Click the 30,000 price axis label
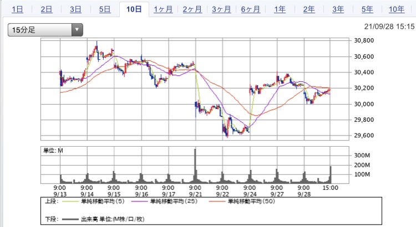The width and height of the screenshot is (416, 227). (x=364, y=104)
